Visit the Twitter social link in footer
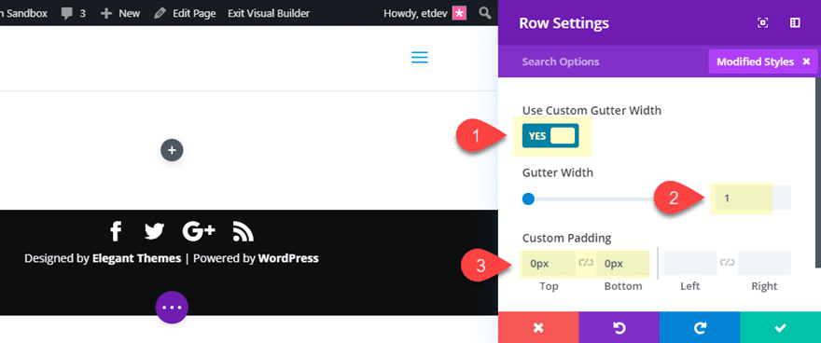Viewport: 821px width, 343px height. tap(154, 232)
